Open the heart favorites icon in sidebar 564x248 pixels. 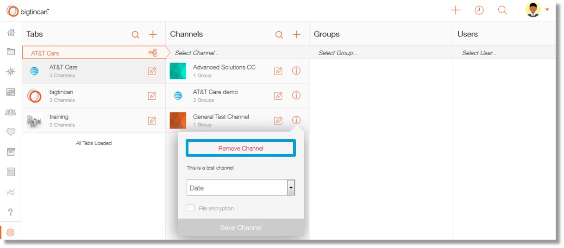[11, 132]
